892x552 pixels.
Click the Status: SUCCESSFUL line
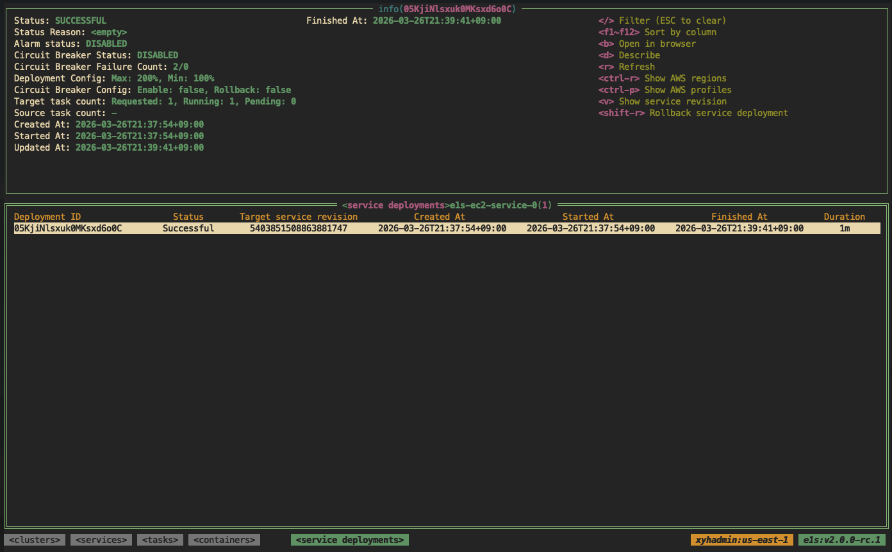pyautogui.click(x=60, y=21)
